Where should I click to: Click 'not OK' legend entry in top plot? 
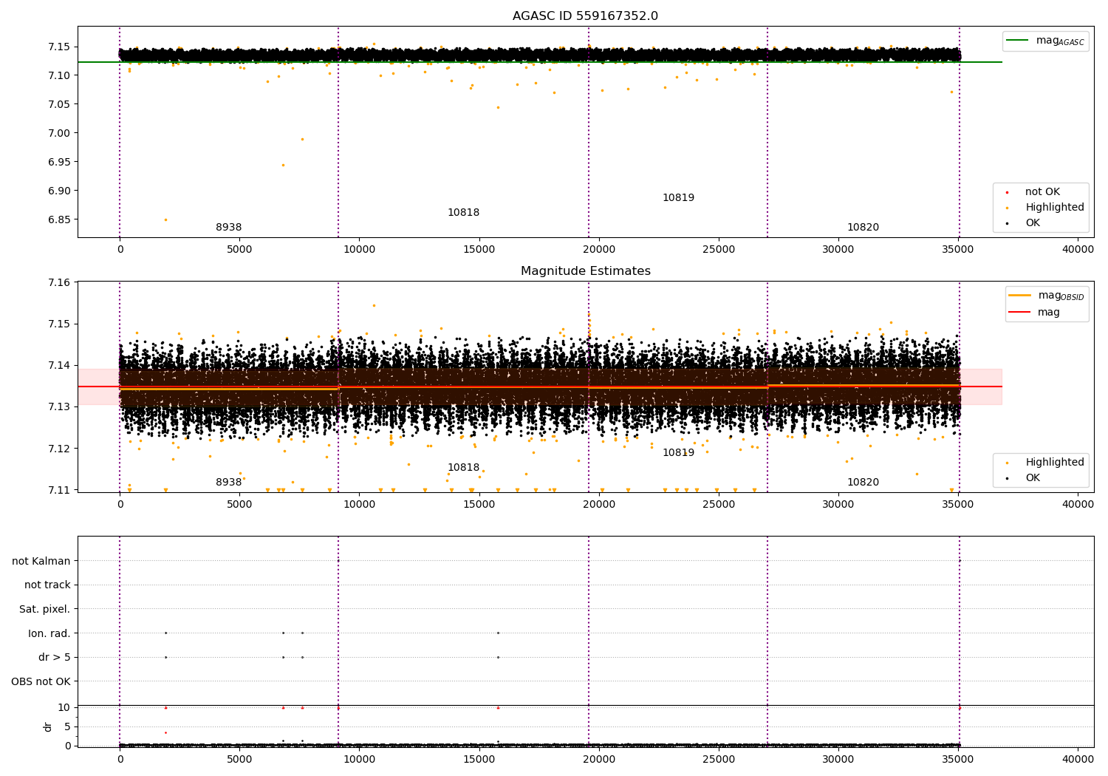coord(1042,192)
